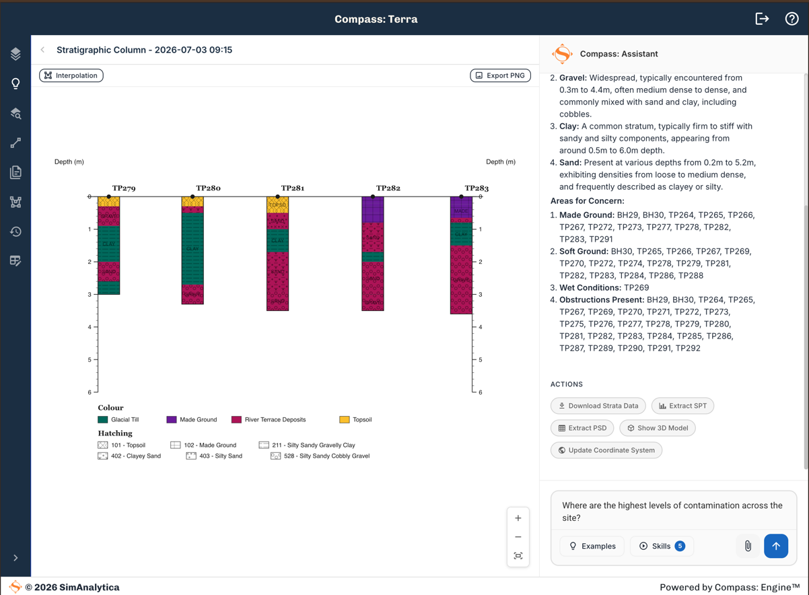Click the Interpolation button

pyautogui.click(x=71, y=75)
